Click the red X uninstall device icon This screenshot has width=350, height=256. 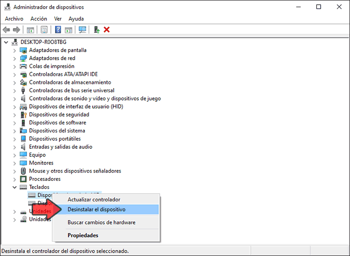coord(107,30)
